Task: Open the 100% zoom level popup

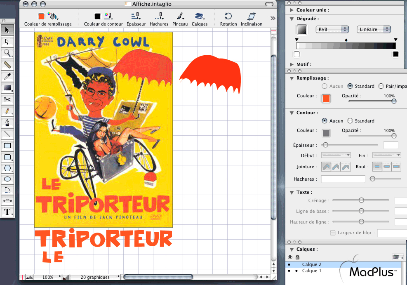Action: pyautogui.click(x=47, y=277)
